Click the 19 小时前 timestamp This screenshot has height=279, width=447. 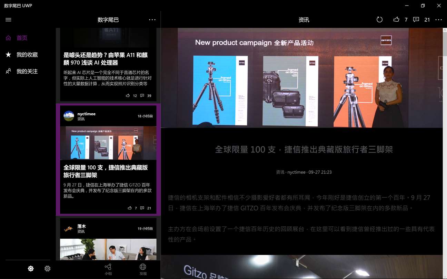coord(145,229)
